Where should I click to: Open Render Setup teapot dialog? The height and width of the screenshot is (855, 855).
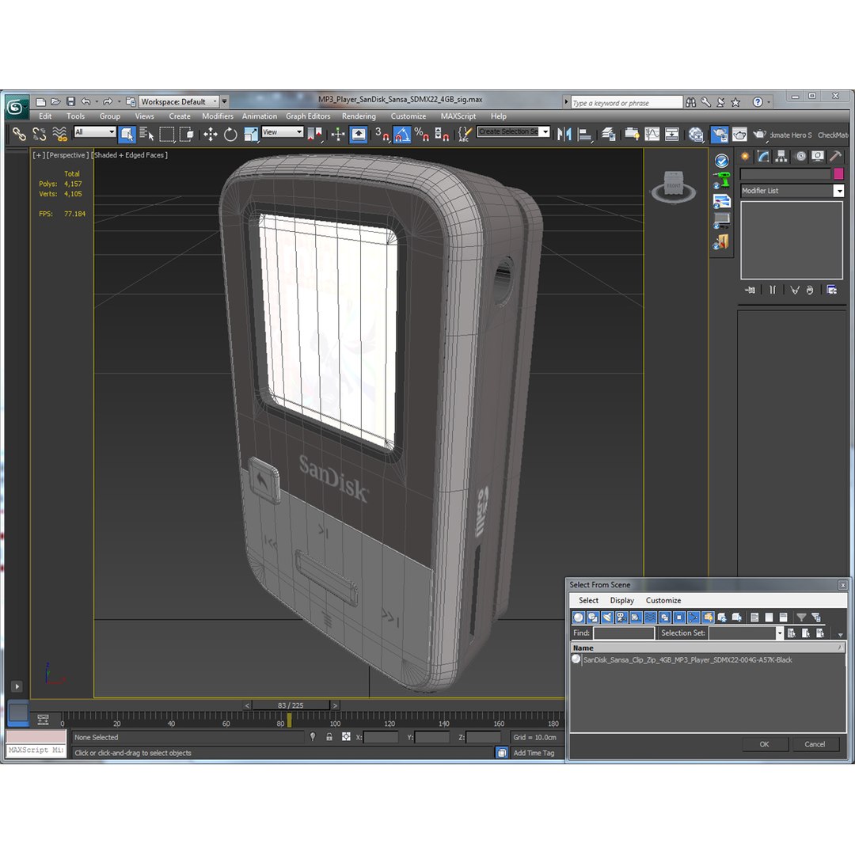(719, 134)
